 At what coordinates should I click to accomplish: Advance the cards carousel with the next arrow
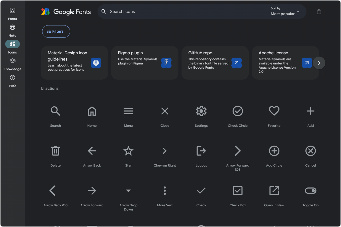[x=319, y=63]
